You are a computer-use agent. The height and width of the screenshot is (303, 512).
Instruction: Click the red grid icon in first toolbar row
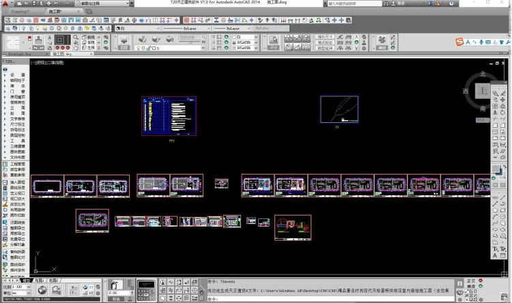(36, 20)
